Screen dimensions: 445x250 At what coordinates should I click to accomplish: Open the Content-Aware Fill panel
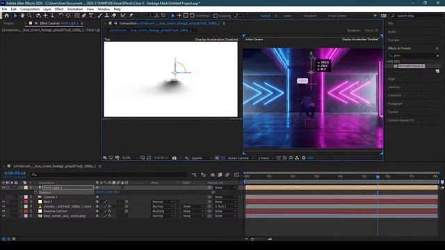[400, 120]
